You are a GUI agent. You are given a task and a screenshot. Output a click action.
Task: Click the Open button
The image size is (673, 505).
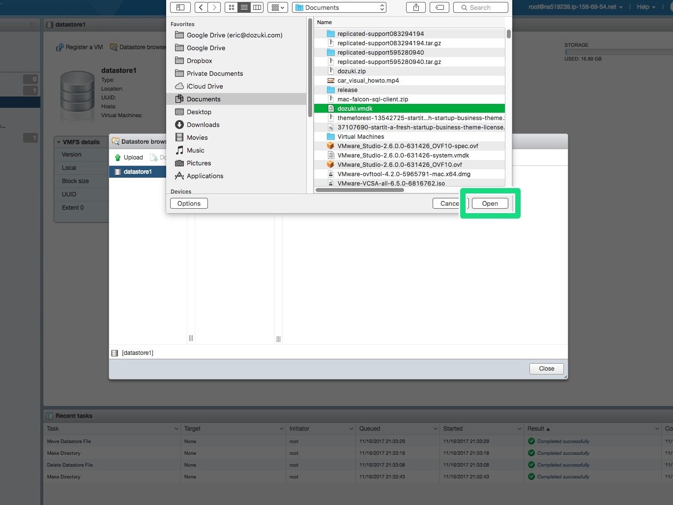(490, 204)
